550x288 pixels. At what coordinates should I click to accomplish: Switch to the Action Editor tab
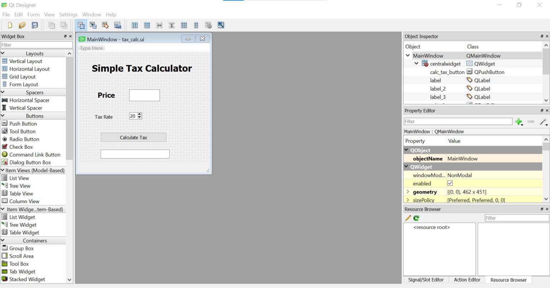click(x=467, y=280)
